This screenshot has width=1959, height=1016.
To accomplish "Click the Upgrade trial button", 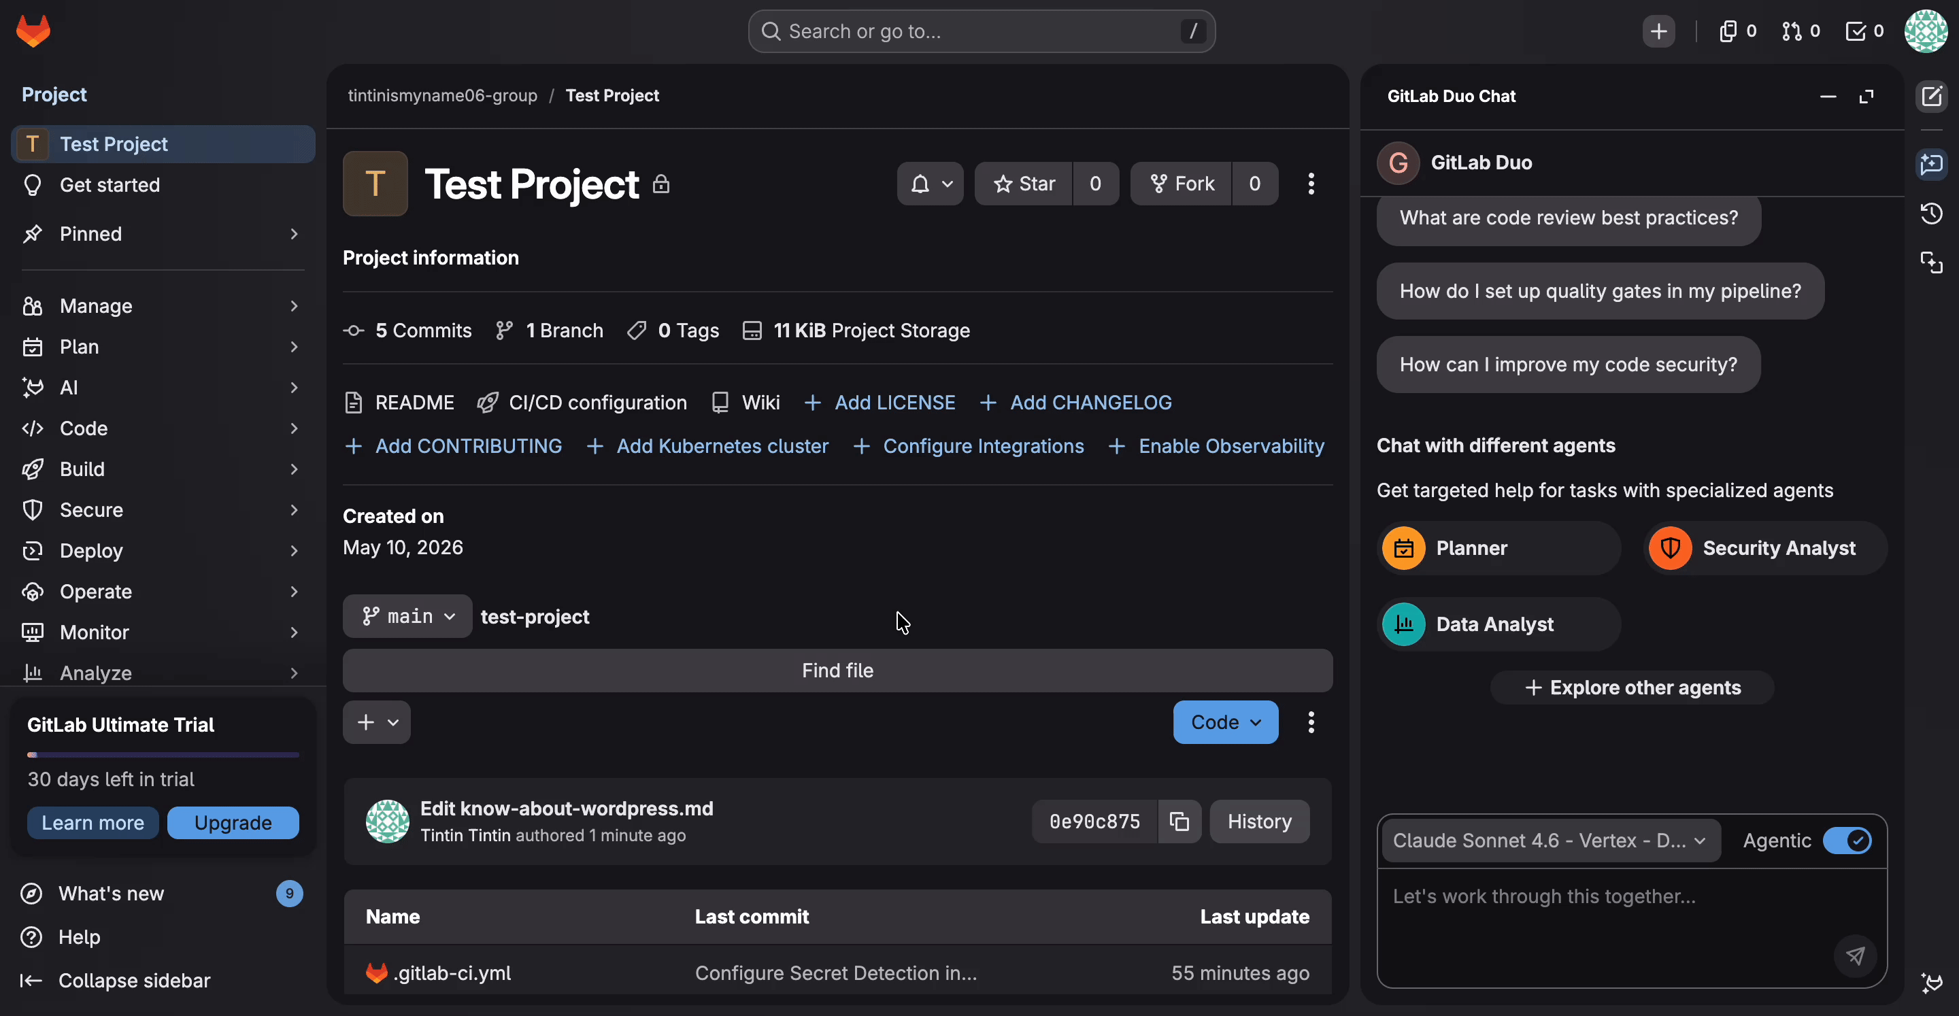I will [x=233, y=823].
